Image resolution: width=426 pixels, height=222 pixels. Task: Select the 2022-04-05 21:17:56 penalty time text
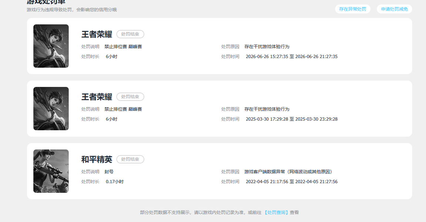267,182
